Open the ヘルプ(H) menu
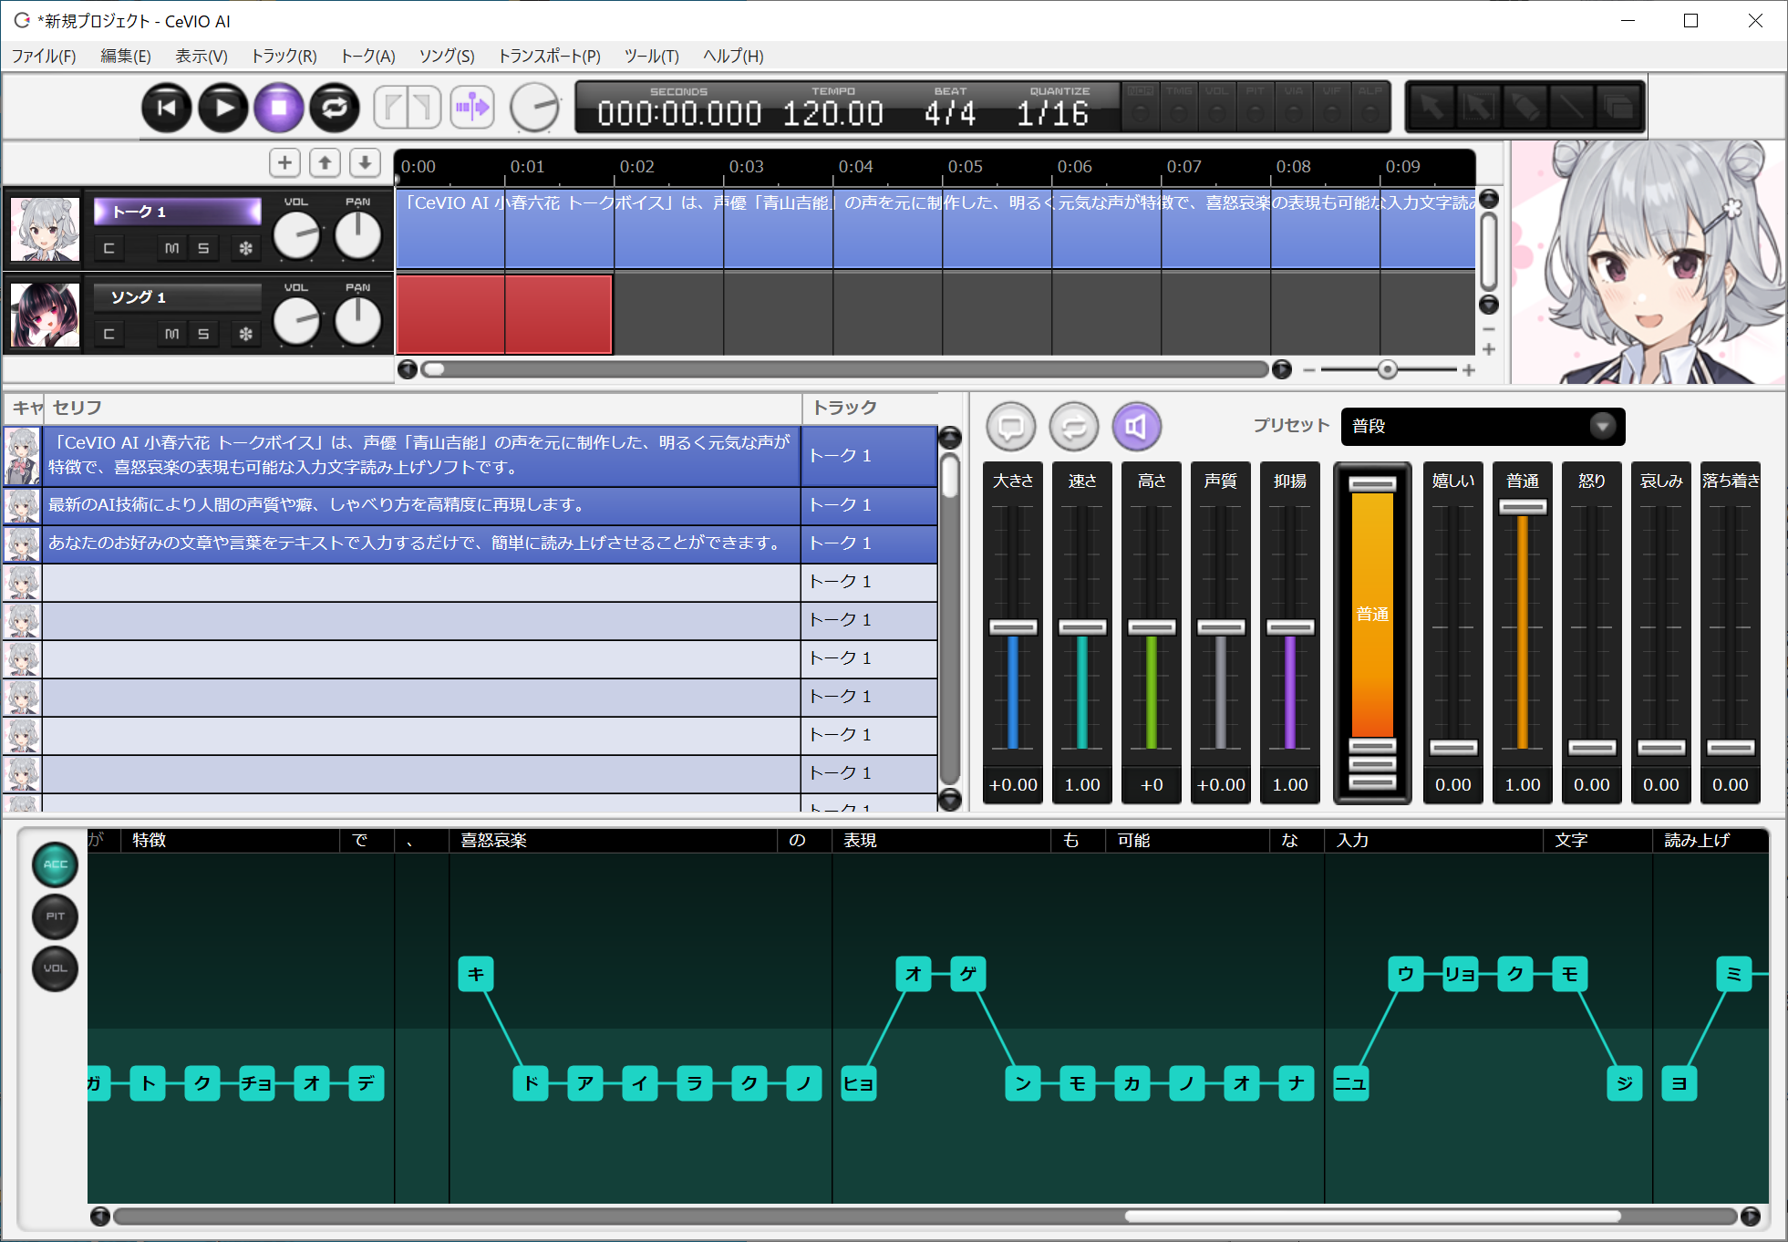Image resolution: width=1788 pixels, height=1242 pixels. 733,57
